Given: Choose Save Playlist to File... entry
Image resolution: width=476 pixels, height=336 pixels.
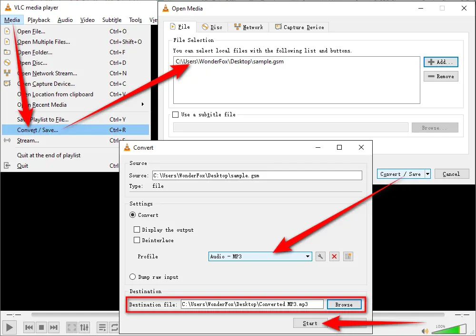Looking at the screenshot, I should pos(76,120).
